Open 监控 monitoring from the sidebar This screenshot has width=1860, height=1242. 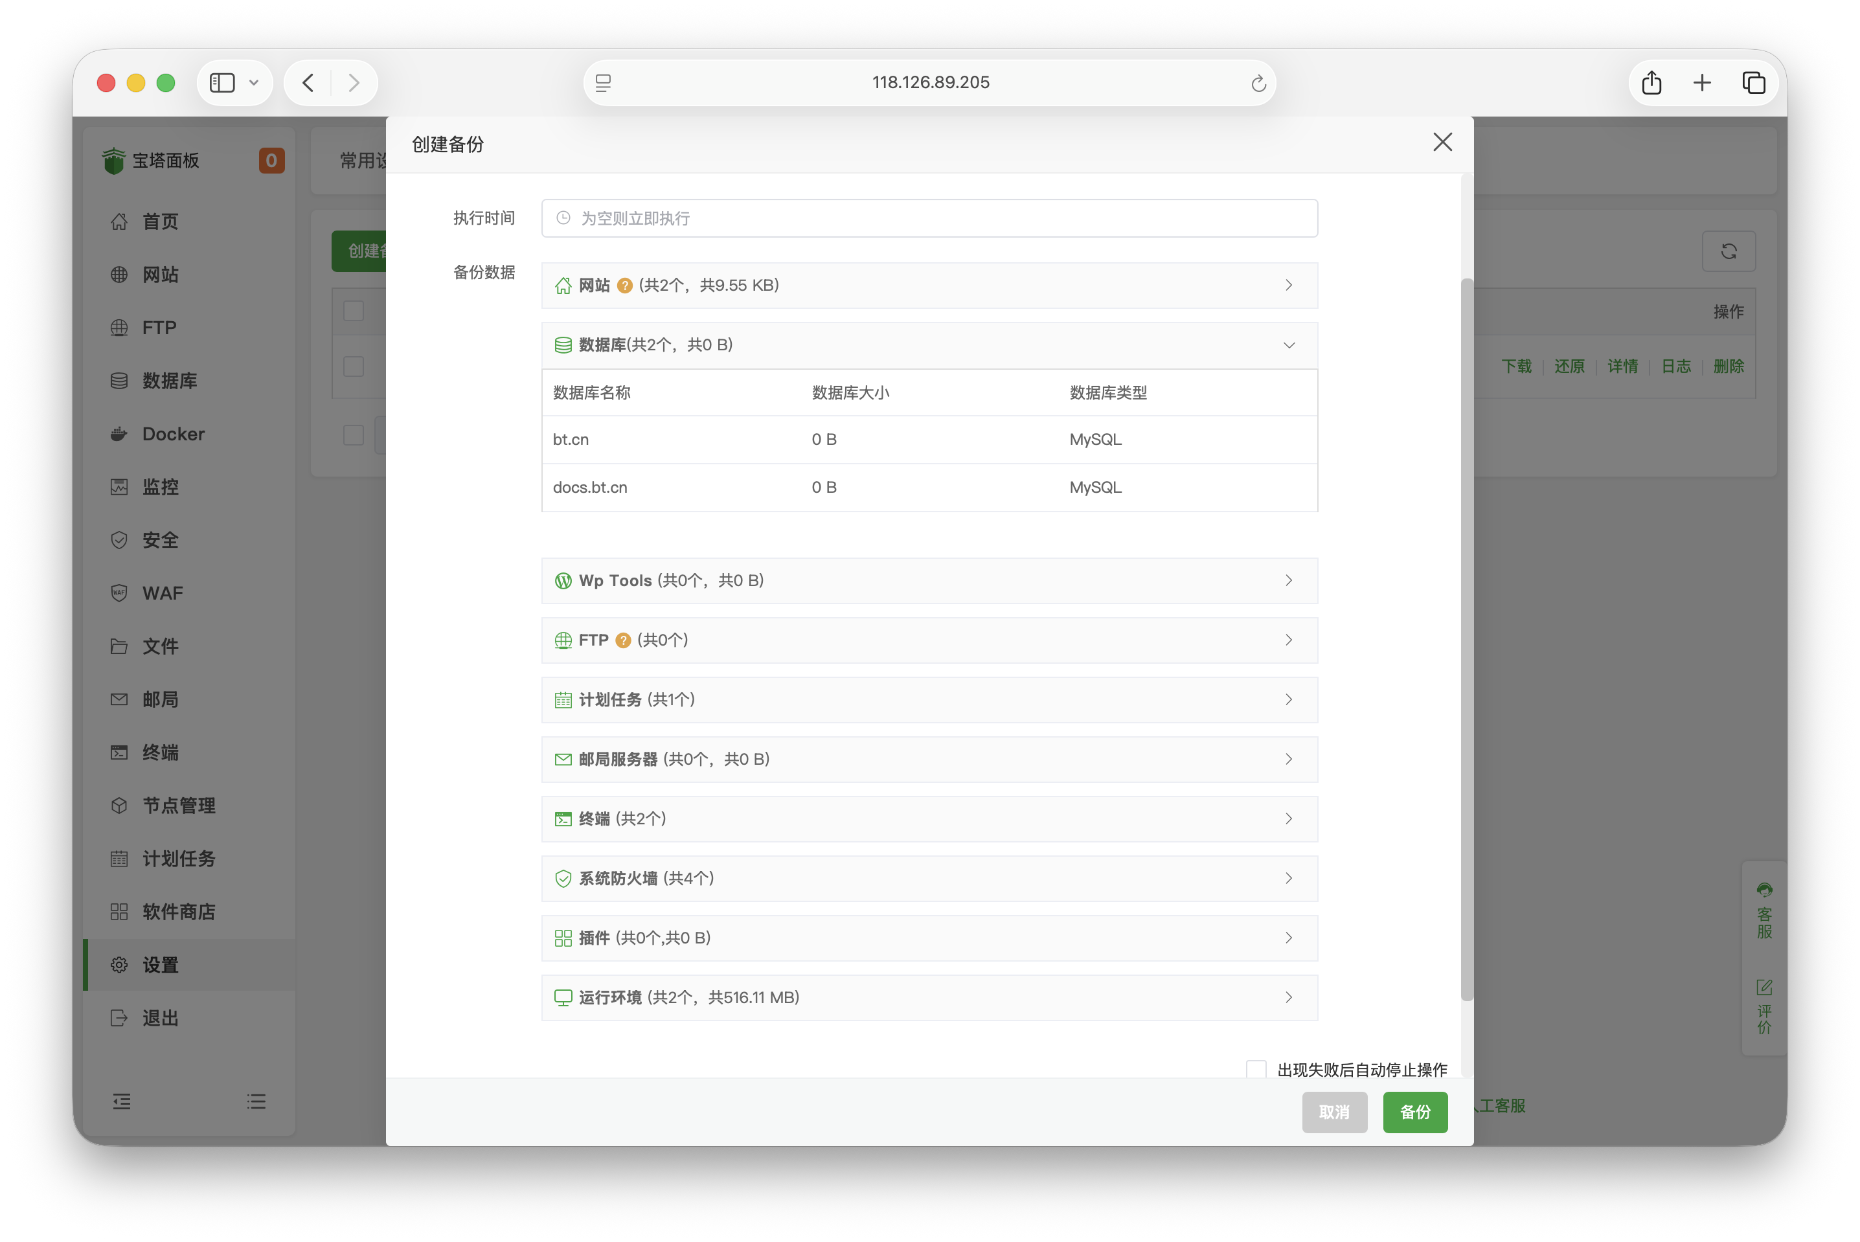pyautogui.click(x=160, y=486)
